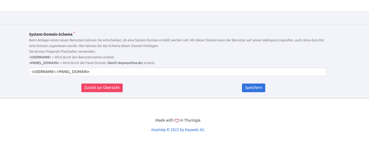Click the 'in Thuringia' footer text
The image size is (369, 143).
(190, 120)
